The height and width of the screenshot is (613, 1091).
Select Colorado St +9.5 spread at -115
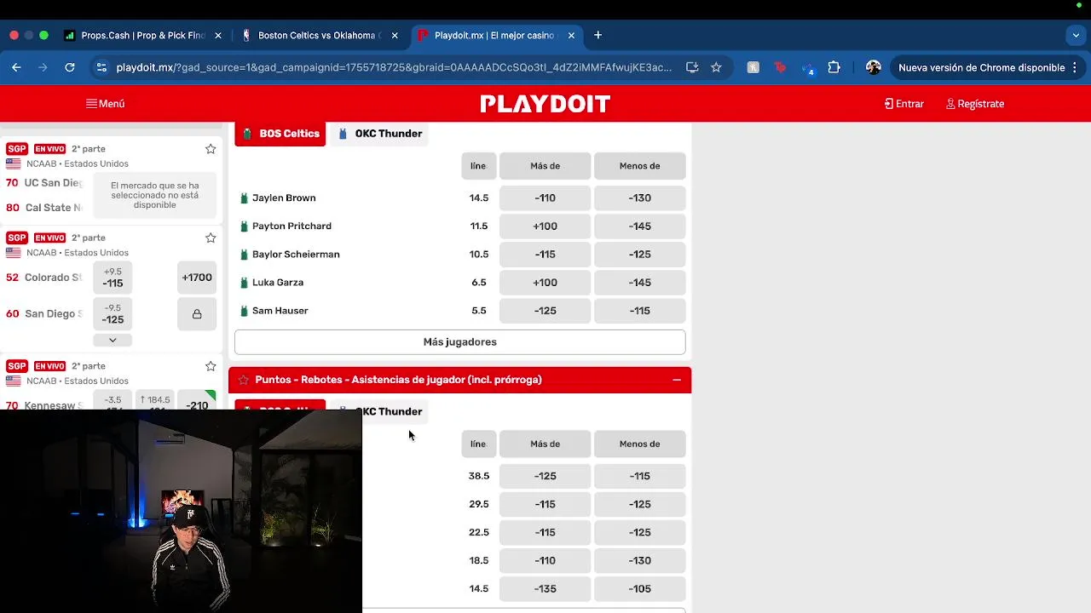click(113, 278)
